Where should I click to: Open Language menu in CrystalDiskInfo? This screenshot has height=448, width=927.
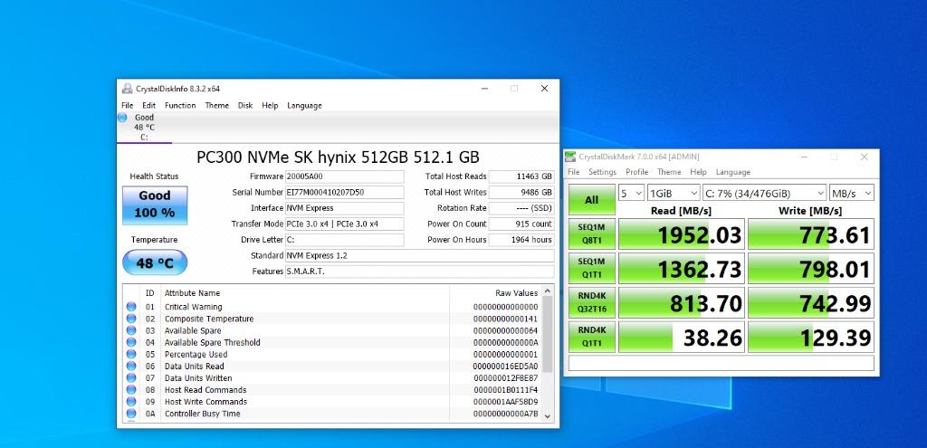click(x=304, y=105)
